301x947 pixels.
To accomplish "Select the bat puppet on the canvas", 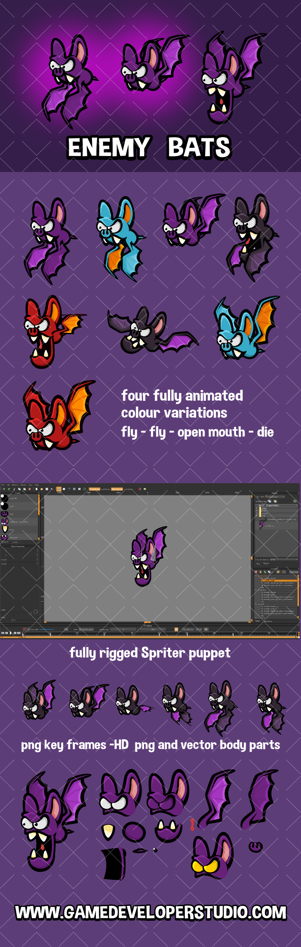I will (148, 556).
